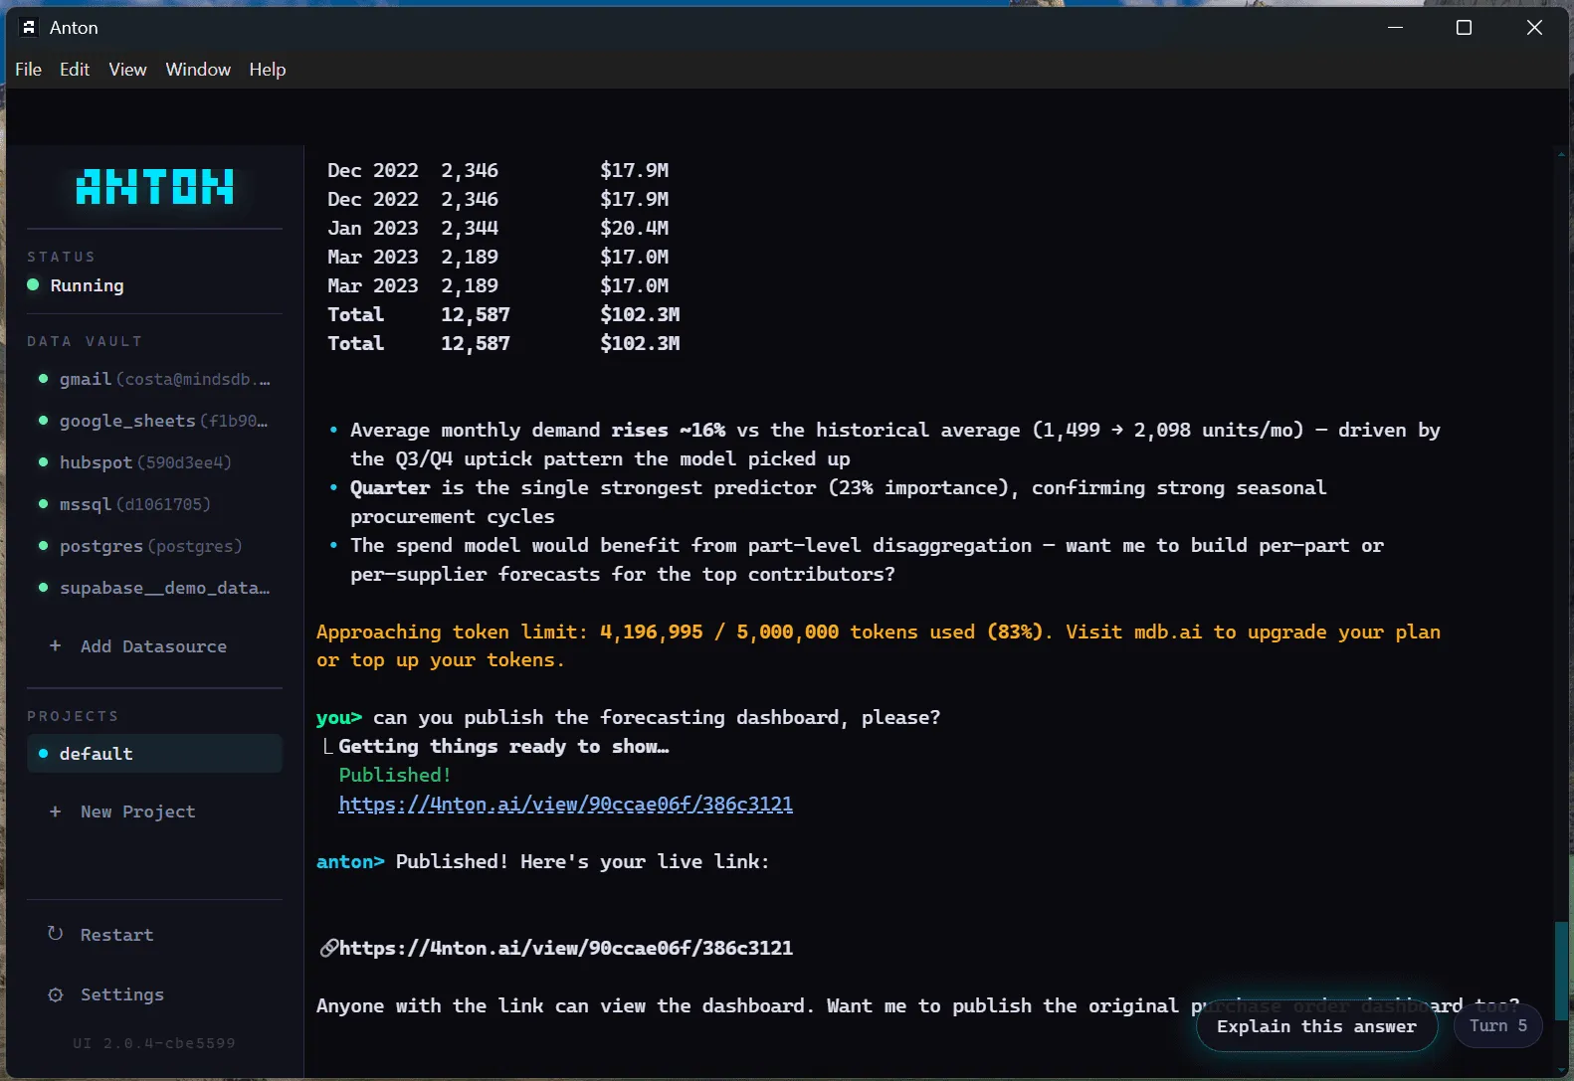Open the Edit menu

pos(75,70)
